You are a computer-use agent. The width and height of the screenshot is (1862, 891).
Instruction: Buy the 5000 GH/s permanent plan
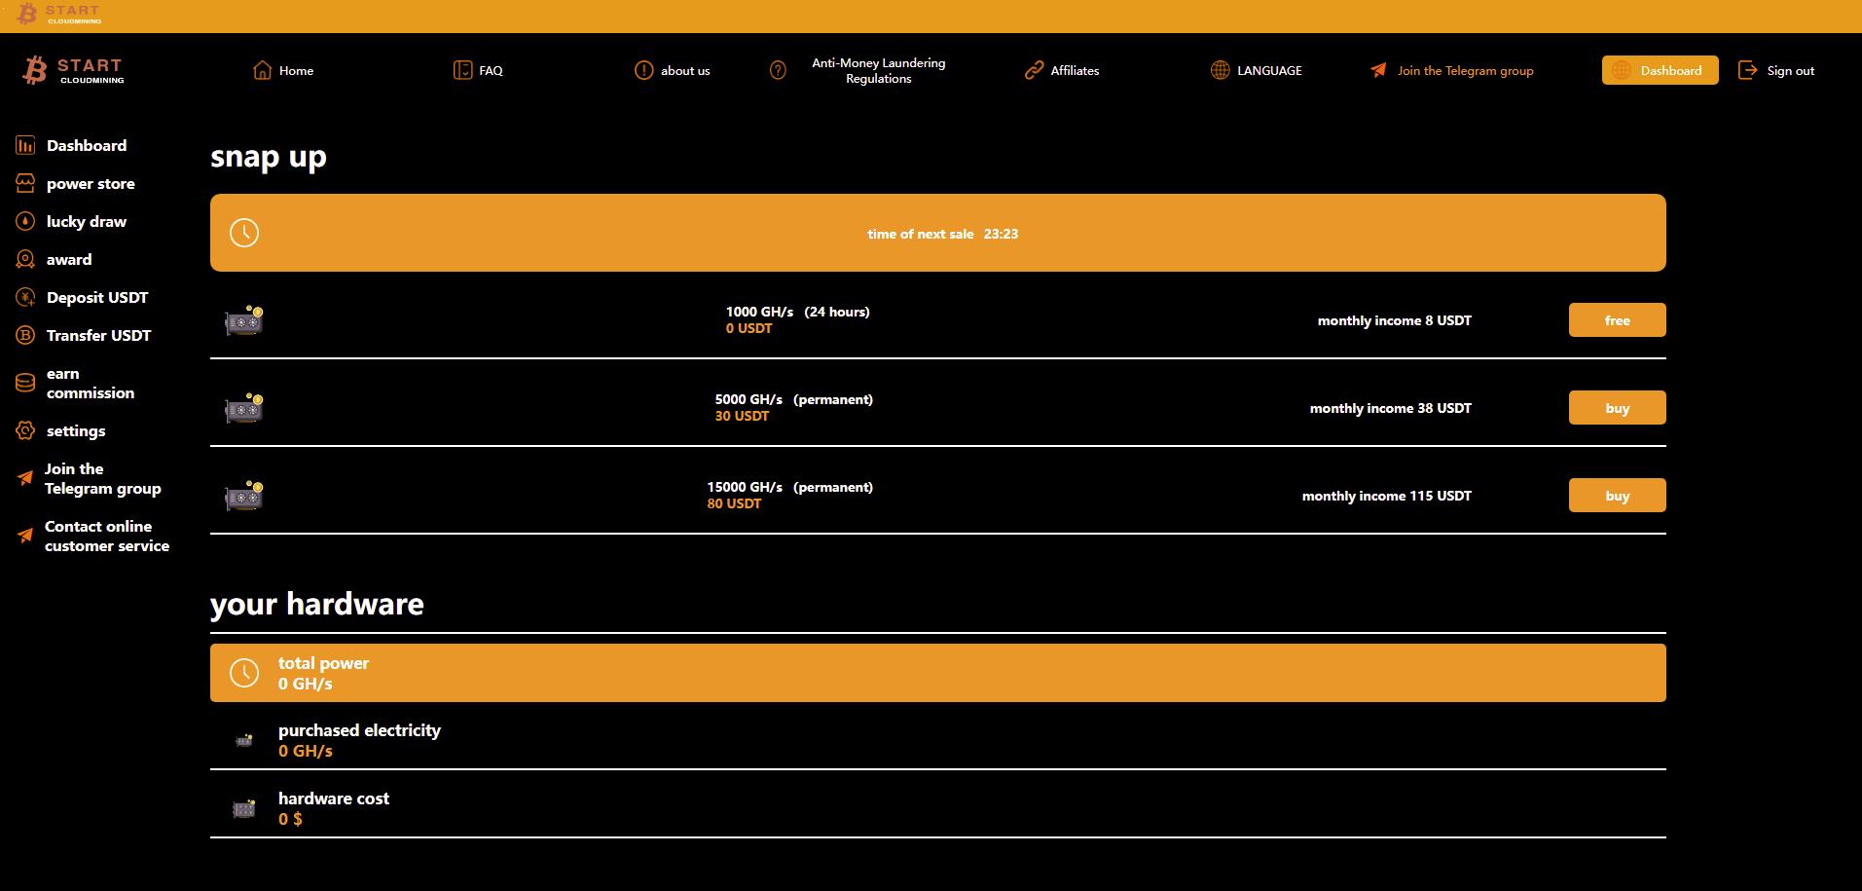coord(1616,408)
